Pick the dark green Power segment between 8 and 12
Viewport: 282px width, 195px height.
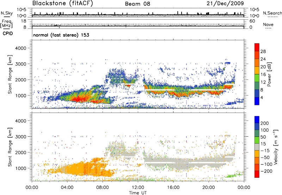pyautogui.click(x=257, y=86)
